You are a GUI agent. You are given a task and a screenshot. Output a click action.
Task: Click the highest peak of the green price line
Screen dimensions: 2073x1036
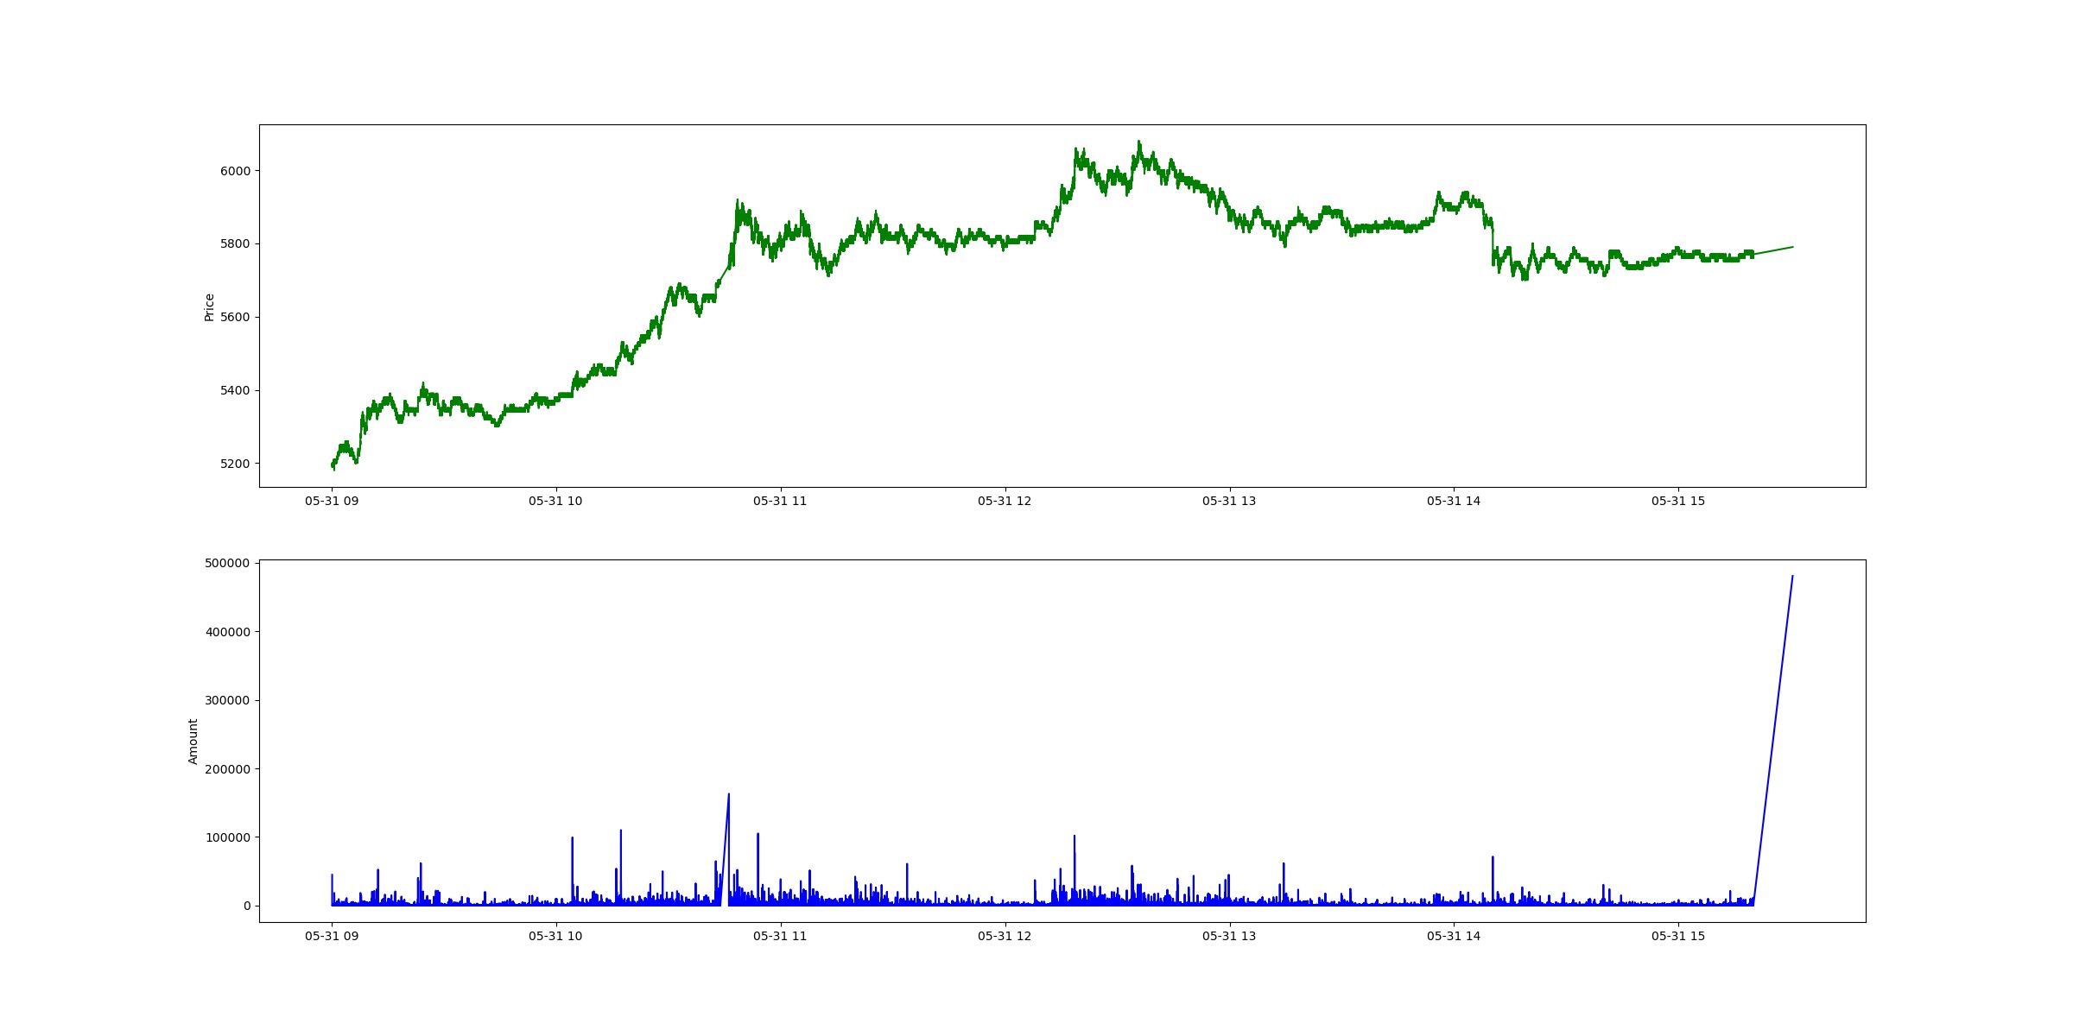(1139, 142)
